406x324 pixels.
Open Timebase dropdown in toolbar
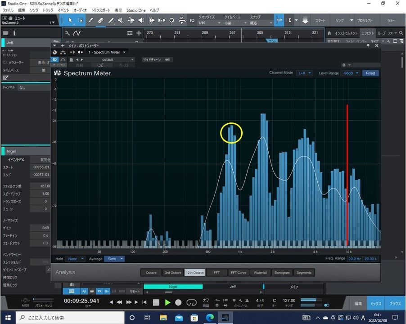point(235,23)
